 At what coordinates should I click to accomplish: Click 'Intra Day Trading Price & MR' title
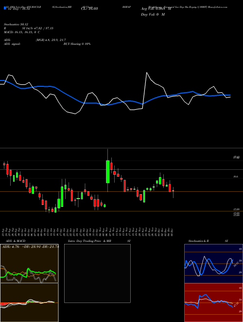[x=89, y=241]
